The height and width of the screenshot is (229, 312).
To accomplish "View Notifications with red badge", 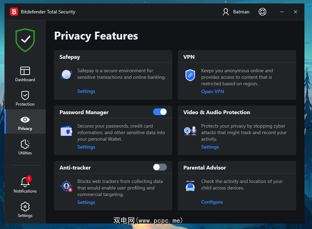I will (25, 185).
